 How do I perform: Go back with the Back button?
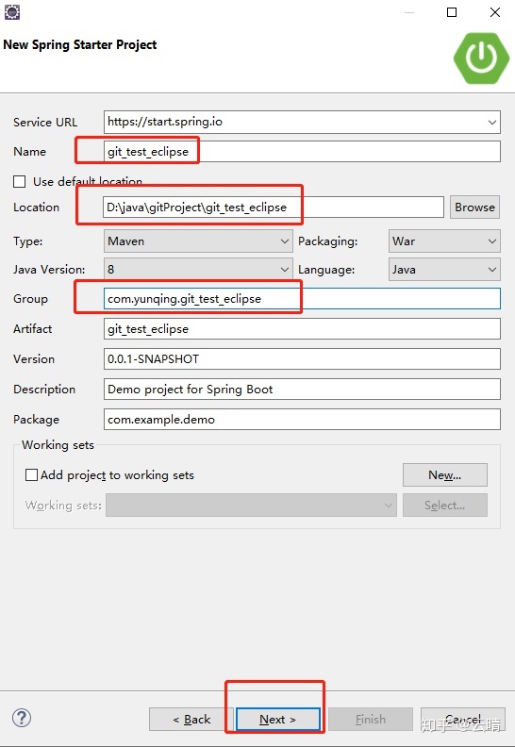(191, 719)
